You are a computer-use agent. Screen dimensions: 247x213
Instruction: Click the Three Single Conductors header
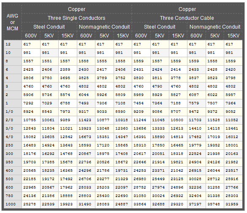(x=77, y=18)
